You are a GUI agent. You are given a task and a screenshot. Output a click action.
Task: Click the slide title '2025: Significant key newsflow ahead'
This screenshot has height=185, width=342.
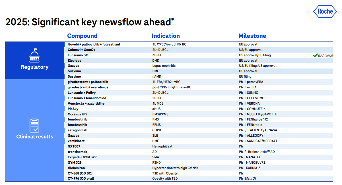pos(90,22)
